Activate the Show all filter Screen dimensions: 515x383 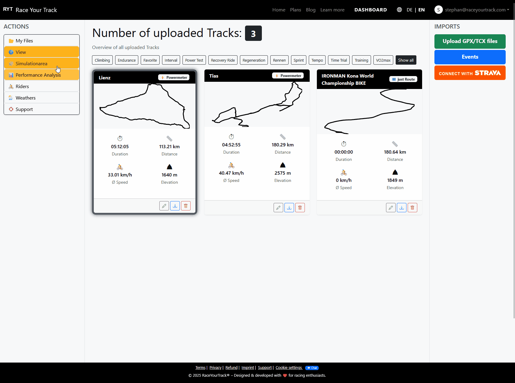coord(406,60)
